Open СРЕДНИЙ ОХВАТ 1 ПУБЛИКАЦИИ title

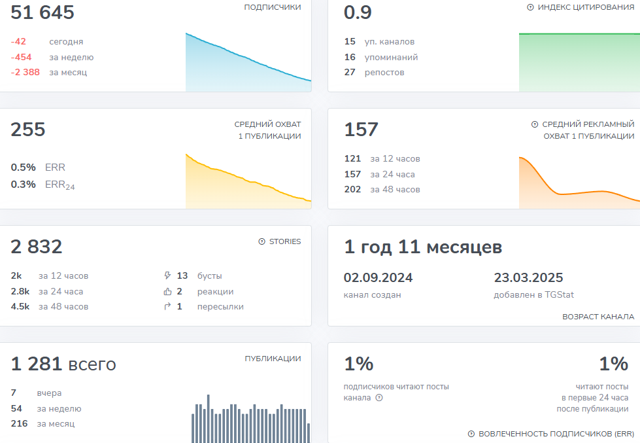coord(268,130)
